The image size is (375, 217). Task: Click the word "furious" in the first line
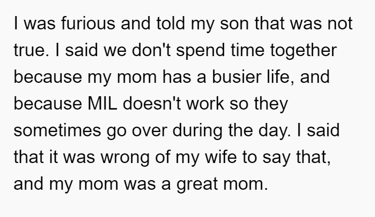pos(88,23)
